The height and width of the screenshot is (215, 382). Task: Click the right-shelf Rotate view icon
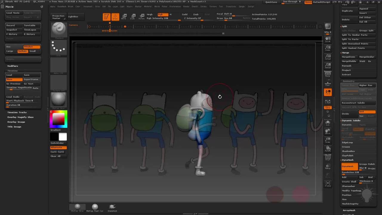pos(328,149)
